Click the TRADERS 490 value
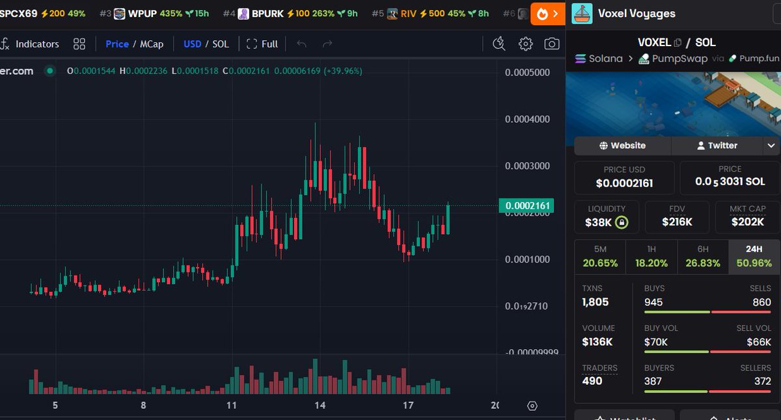The width and height of the screenshot is (781, 420). [x=592, y=381]
